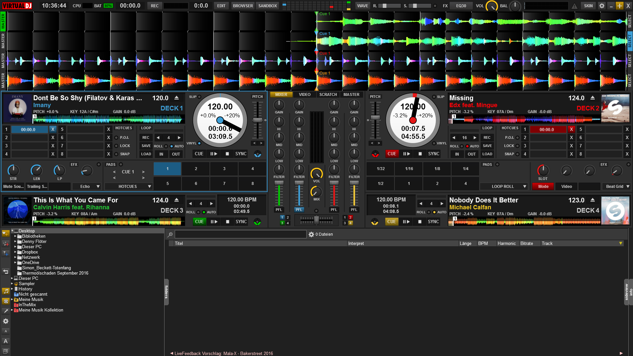
Task: Enable P.O.I. option on Deck 1
Action: click(116, 138)
